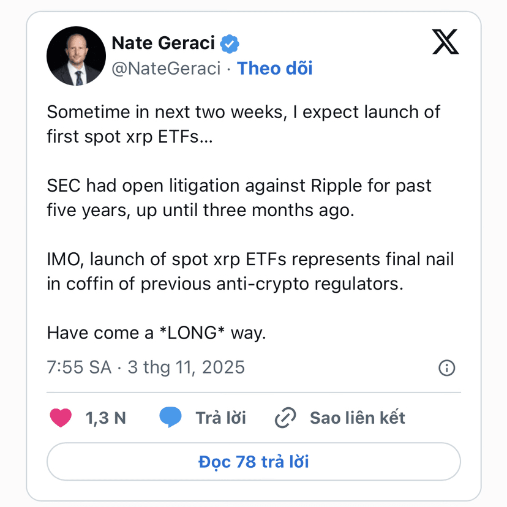The width and height of the screenshot is (507, 507).
Task: Click the 3 thg 11, 2025 date
Action: [186, 367]
